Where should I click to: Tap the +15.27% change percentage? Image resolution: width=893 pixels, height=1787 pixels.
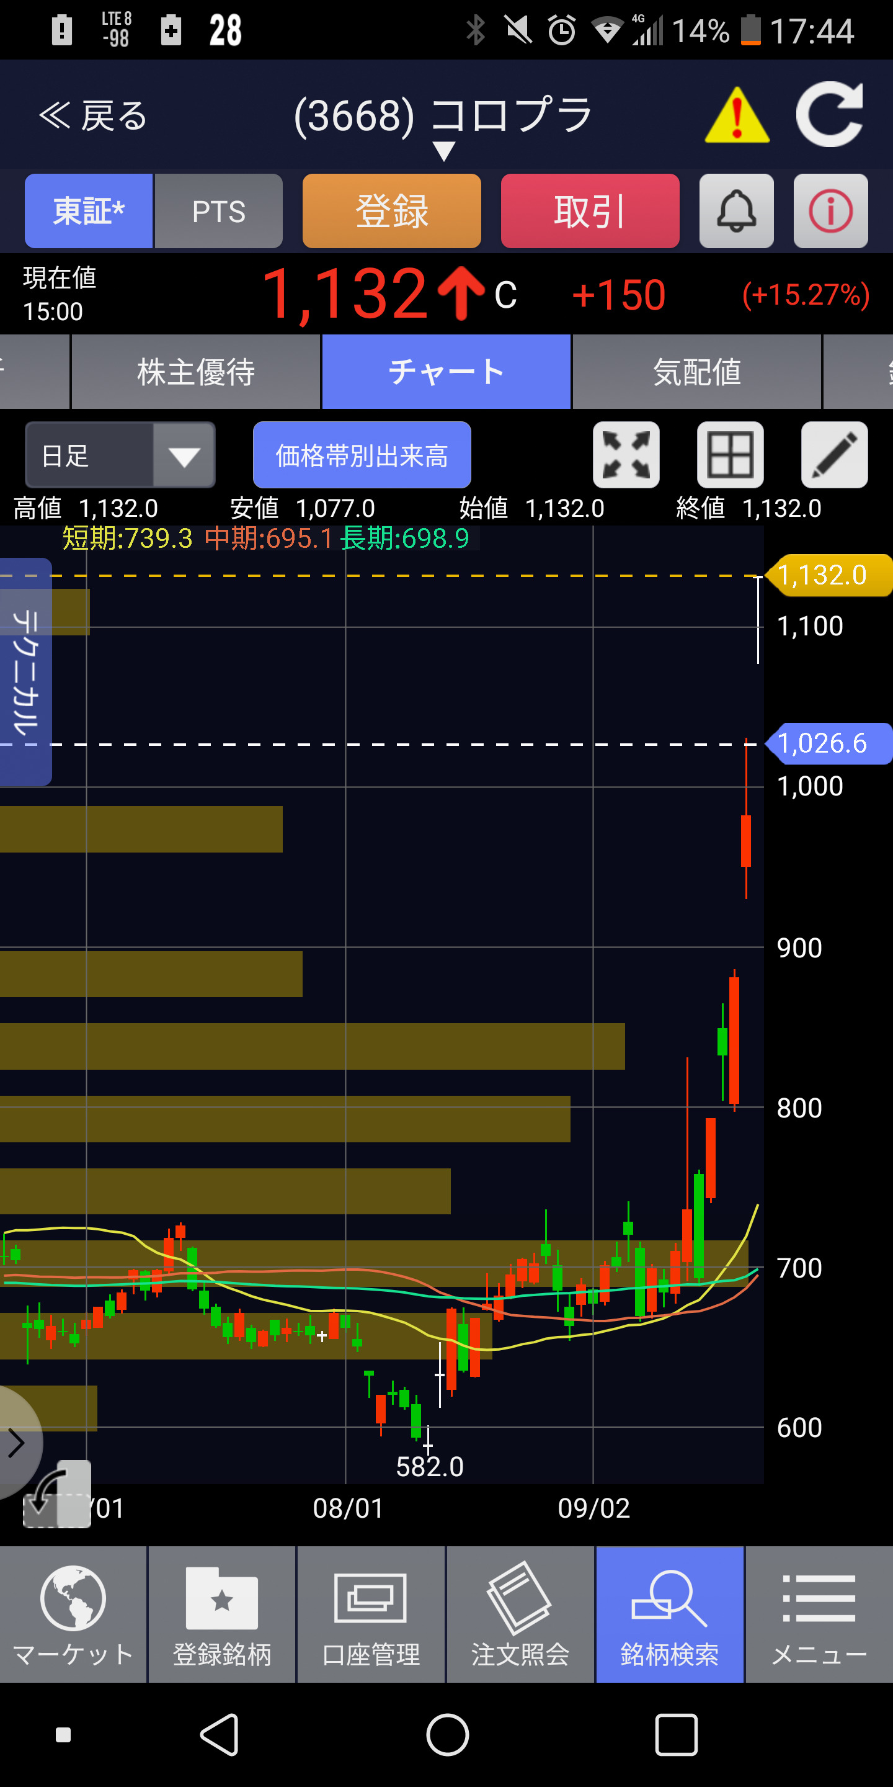(806, 294)
